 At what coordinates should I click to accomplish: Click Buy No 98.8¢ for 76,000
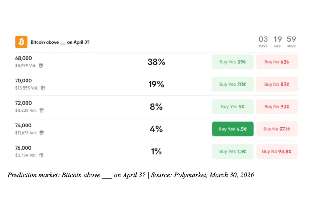pos(277,151)
